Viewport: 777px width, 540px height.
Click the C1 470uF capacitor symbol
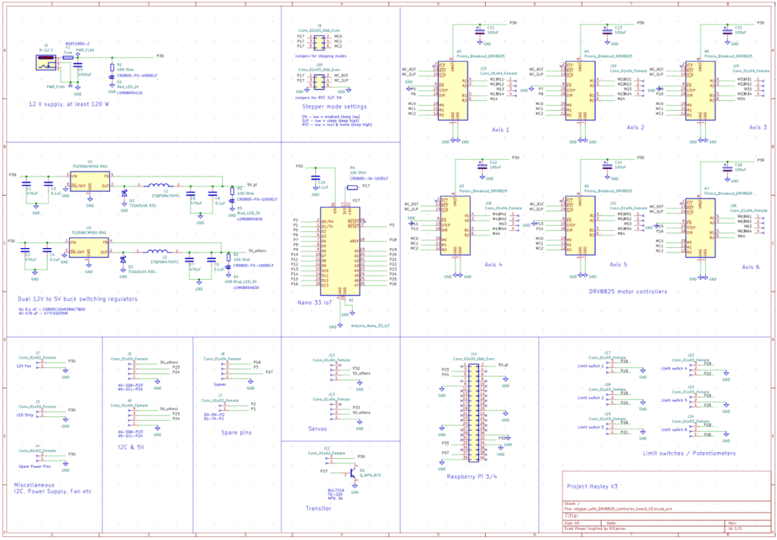click(x=27, y=184)
